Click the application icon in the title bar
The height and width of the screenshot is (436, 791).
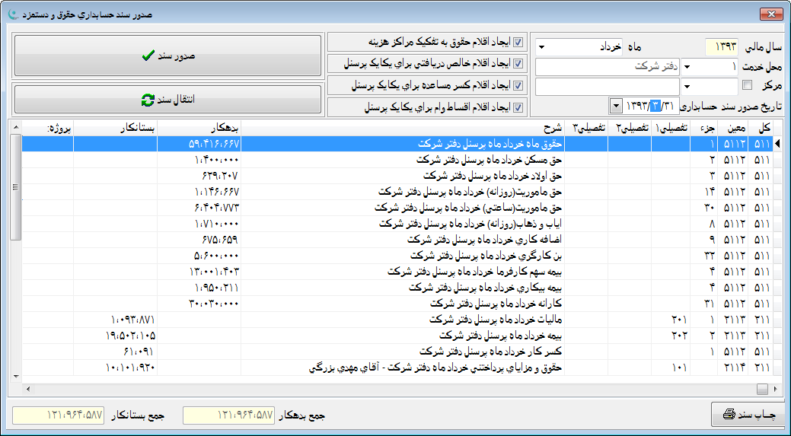pos(11,14)
